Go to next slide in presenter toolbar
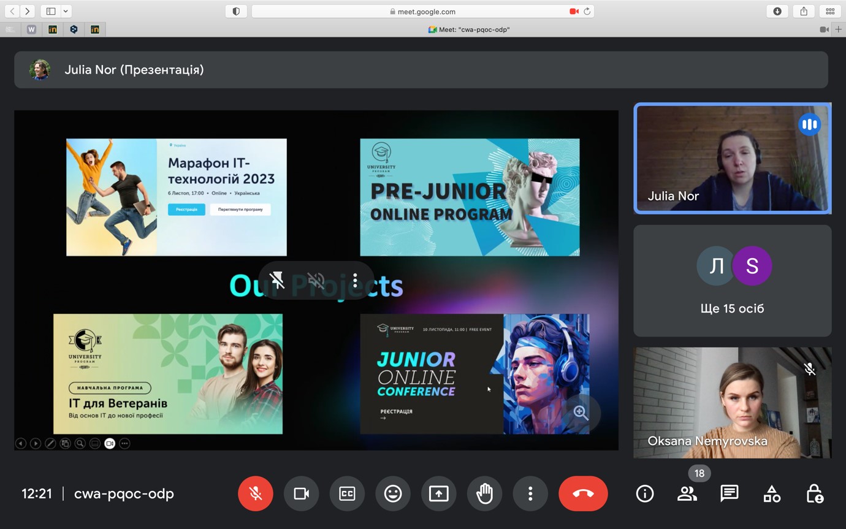This screenshot has height=529, width=846. coord(36,443)
